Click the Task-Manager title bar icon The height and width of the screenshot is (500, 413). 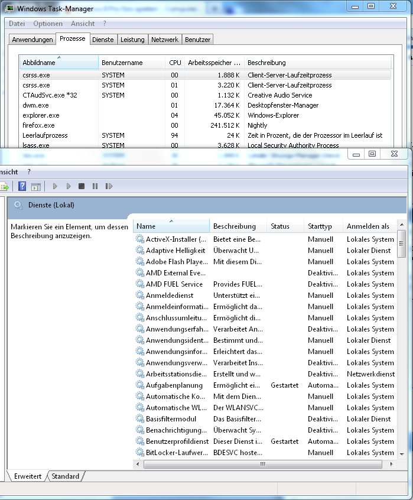point(9,9)
